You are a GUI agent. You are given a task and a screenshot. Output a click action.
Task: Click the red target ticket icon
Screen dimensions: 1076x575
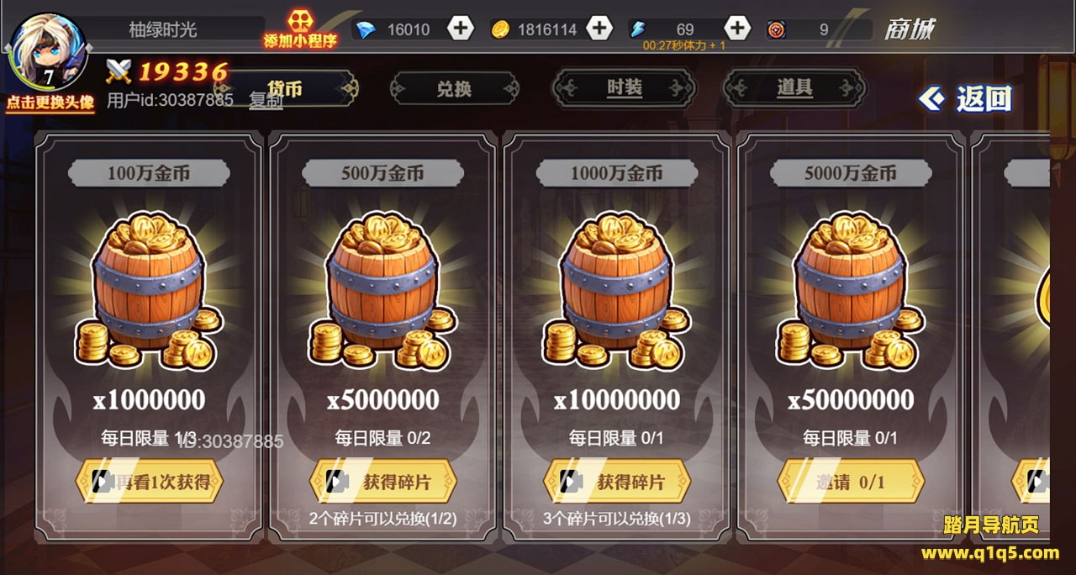[776, 30]
